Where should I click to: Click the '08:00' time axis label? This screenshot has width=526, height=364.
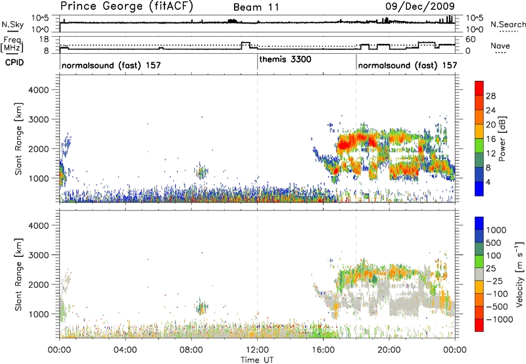click(191, 350)
